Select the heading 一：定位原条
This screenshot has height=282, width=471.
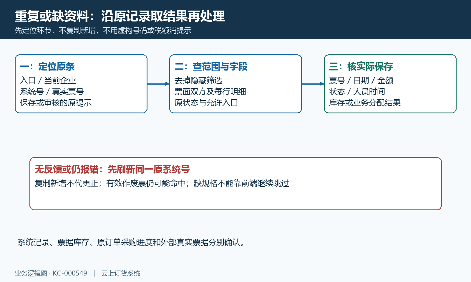click(47, 67)
